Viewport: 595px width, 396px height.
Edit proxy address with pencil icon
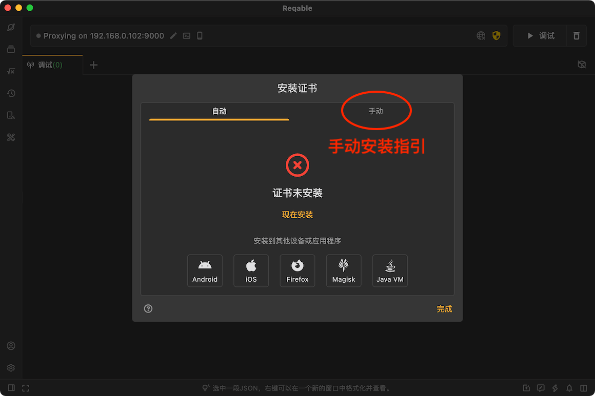pyautogui.click(x=173, y=36)
